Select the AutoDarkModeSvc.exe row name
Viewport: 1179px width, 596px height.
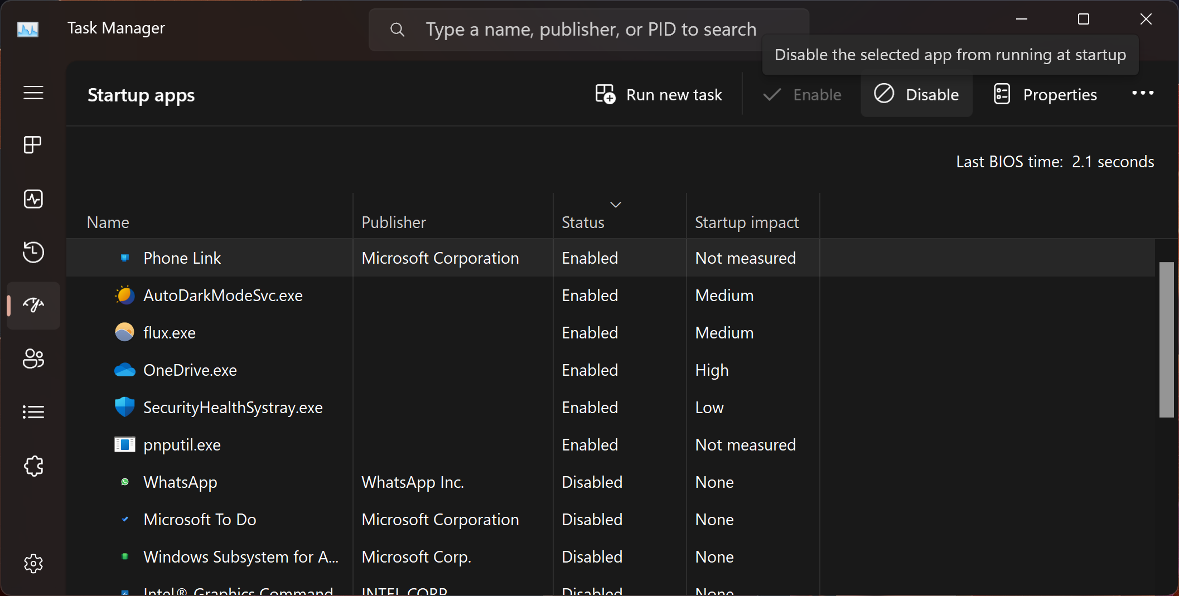pyautogui.click(x=223, y=295)
